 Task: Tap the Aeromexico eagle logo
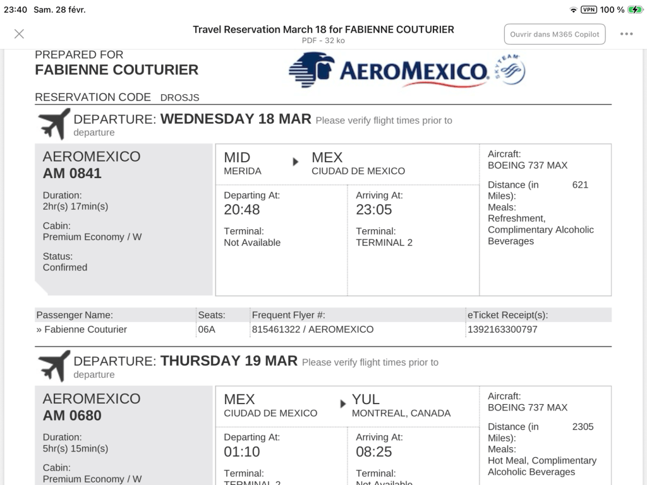coord(312,69)
